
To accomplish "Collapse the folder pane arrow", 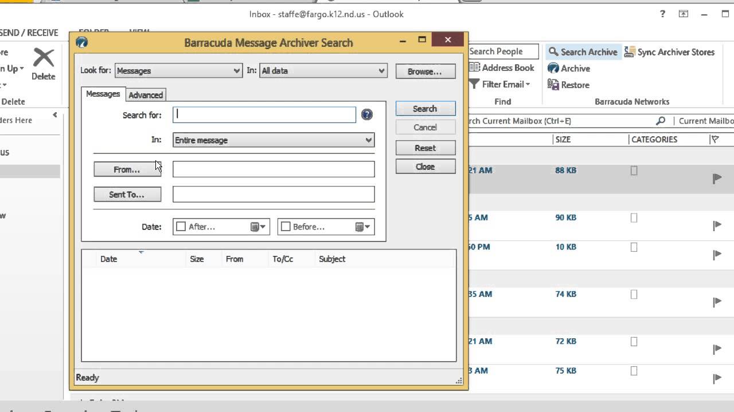I will pyautogui.click(x=55, y=115).
